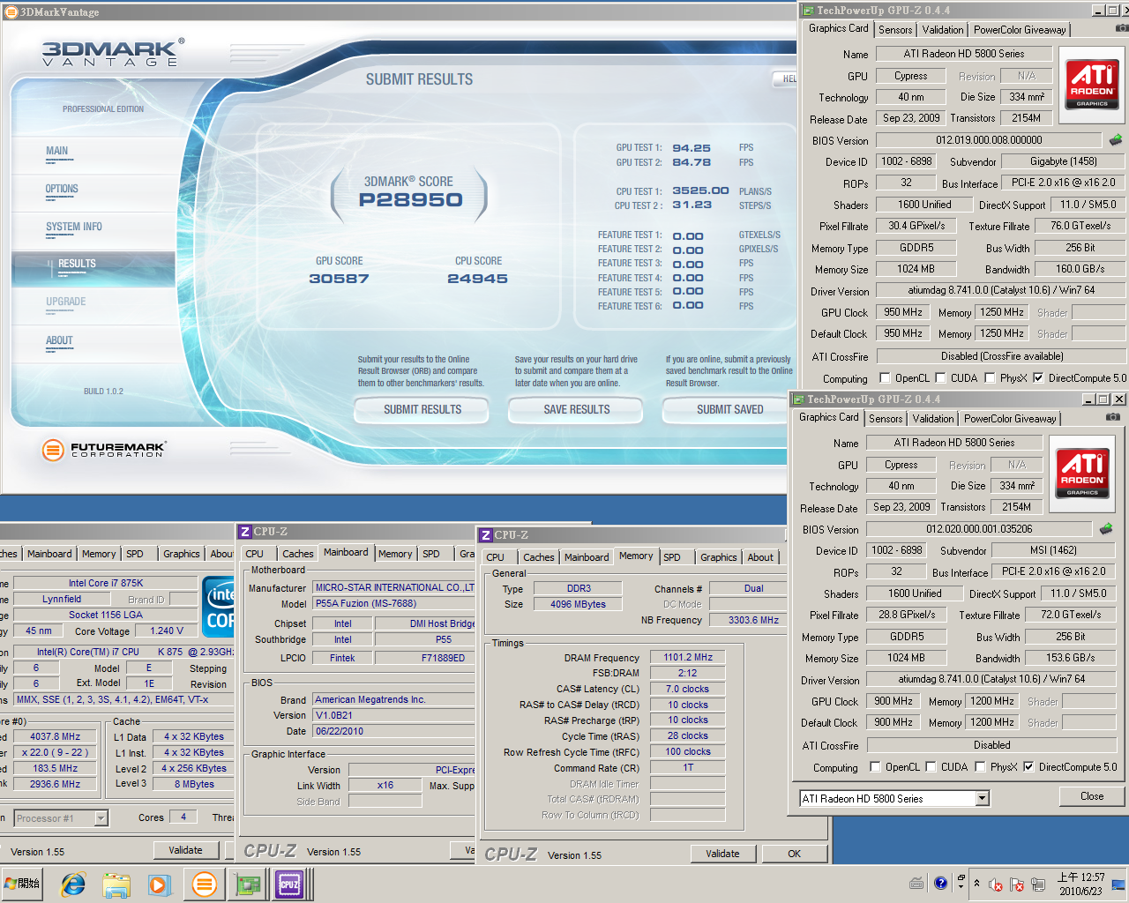Click the 3DMark Vantage logo at top left

click(x=113, y=53)
